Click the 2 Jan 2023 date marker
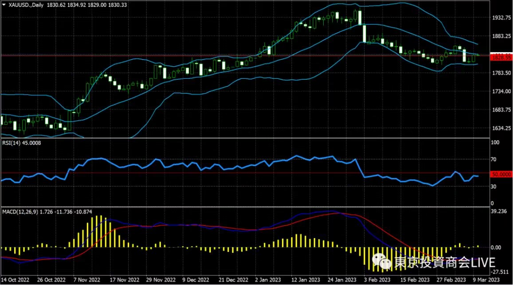 tap(268, 280)
